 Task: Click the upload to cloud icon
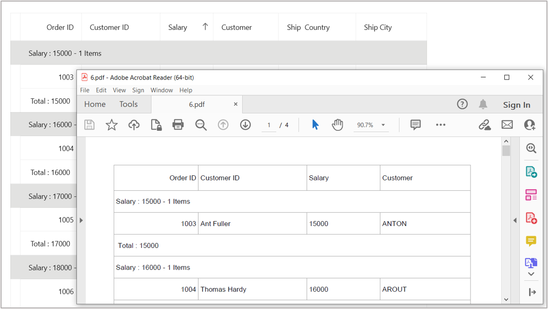(134, 125)
